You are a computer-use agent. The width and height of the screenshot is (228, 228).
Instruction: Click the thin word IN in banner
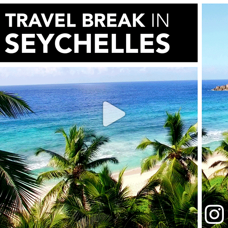(160, 20)
